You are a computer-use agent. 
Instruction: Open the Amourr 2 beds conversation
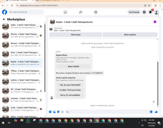pyautogui.click(x=22, y=45)
